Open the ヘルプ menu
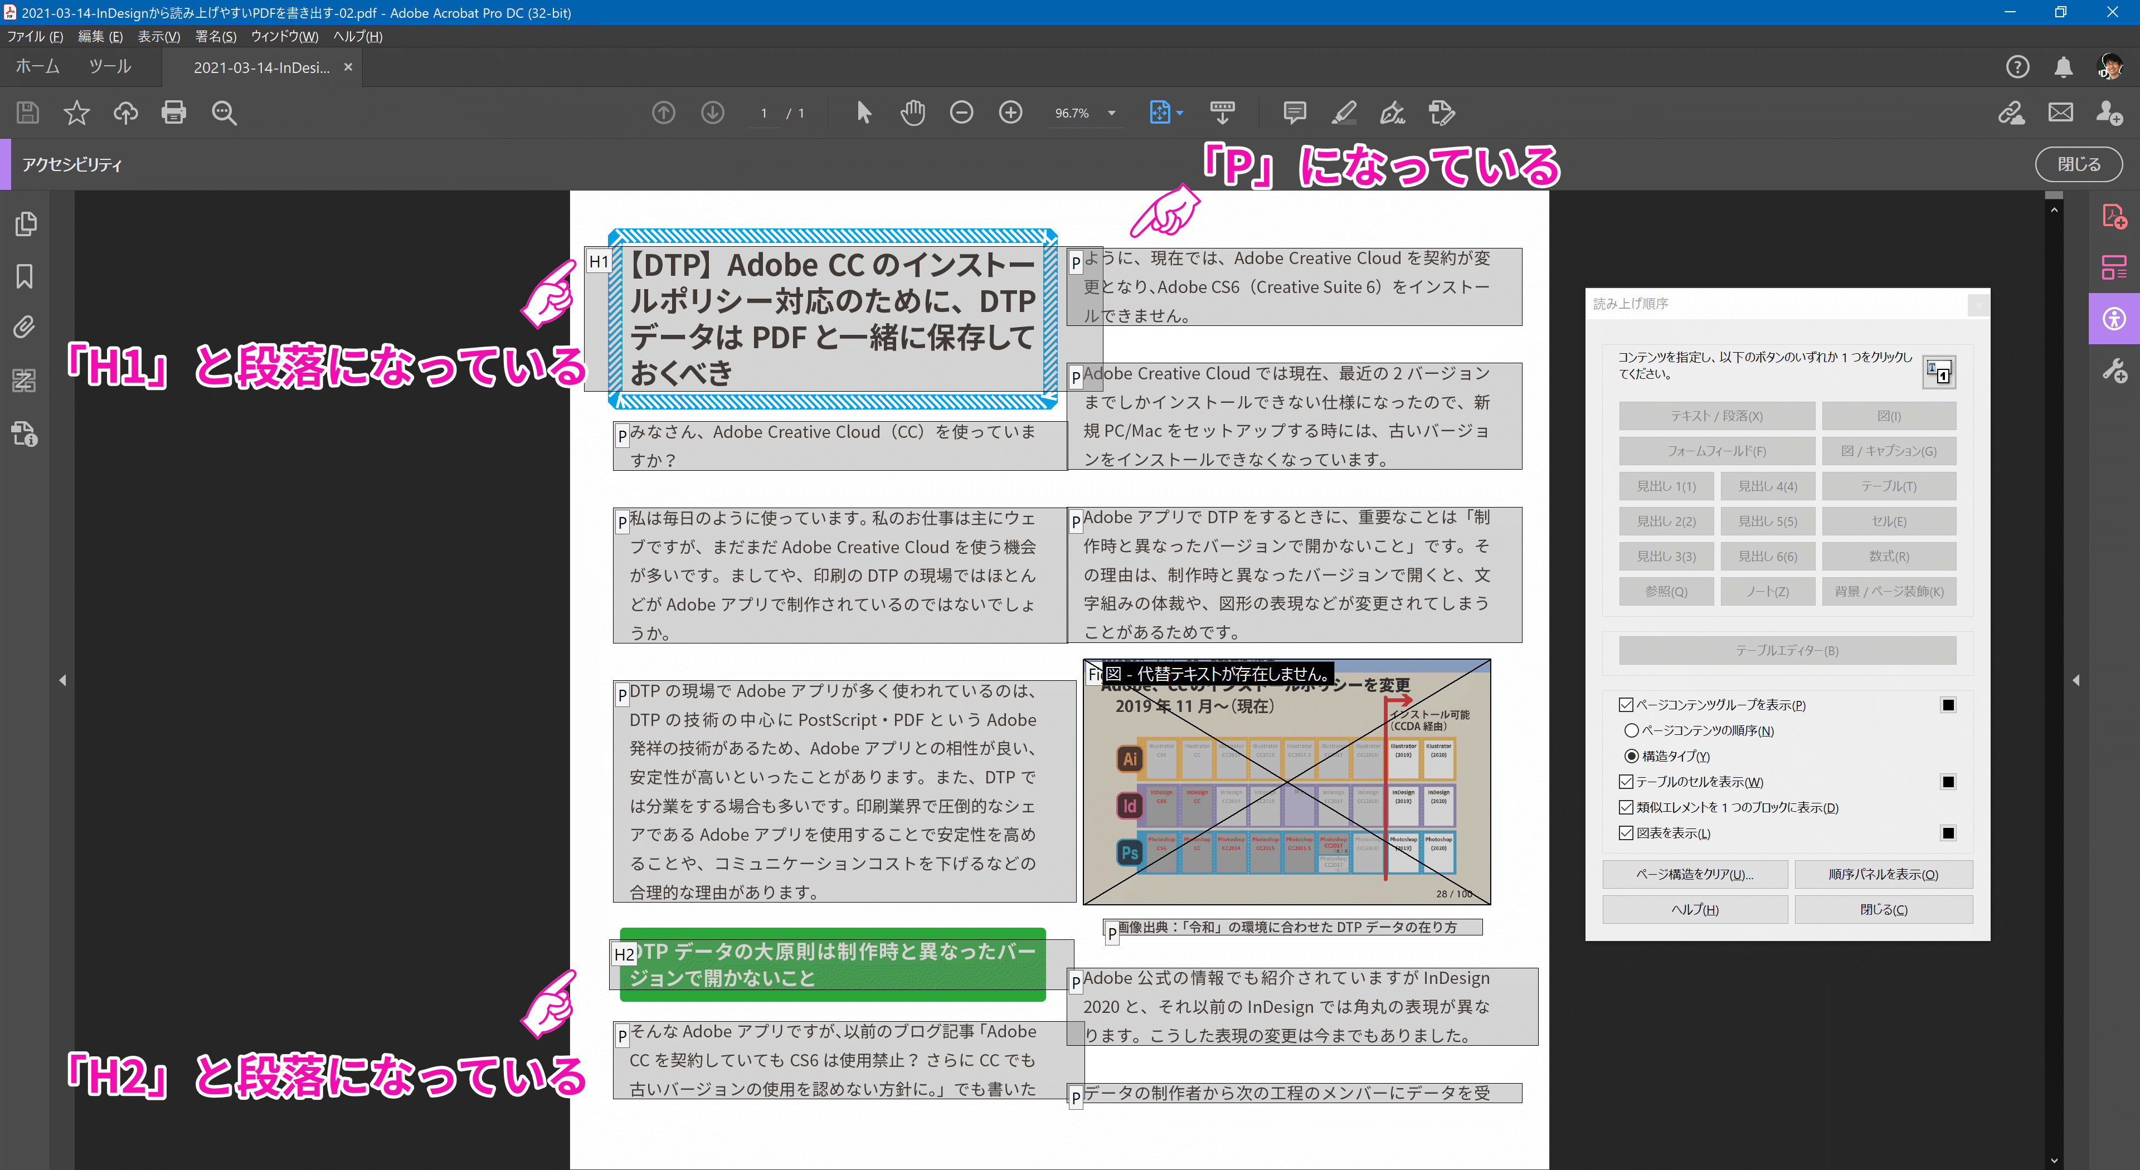This screenshot has height=1170, width=2140. tap(357, 37)
